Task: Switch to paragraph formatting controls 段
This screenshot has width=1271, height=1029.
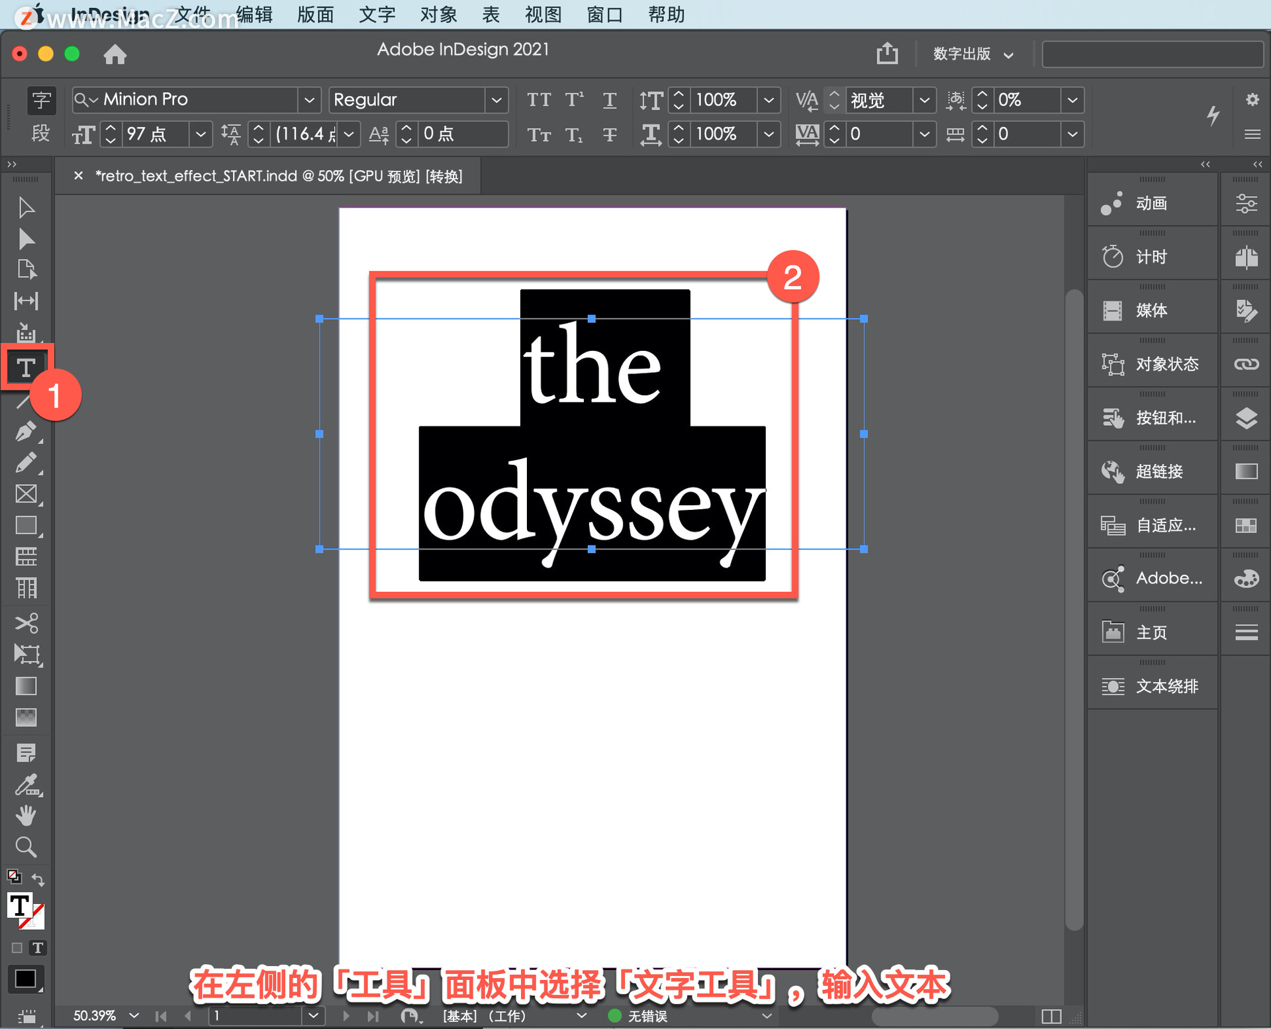Action: pos(41,134)
